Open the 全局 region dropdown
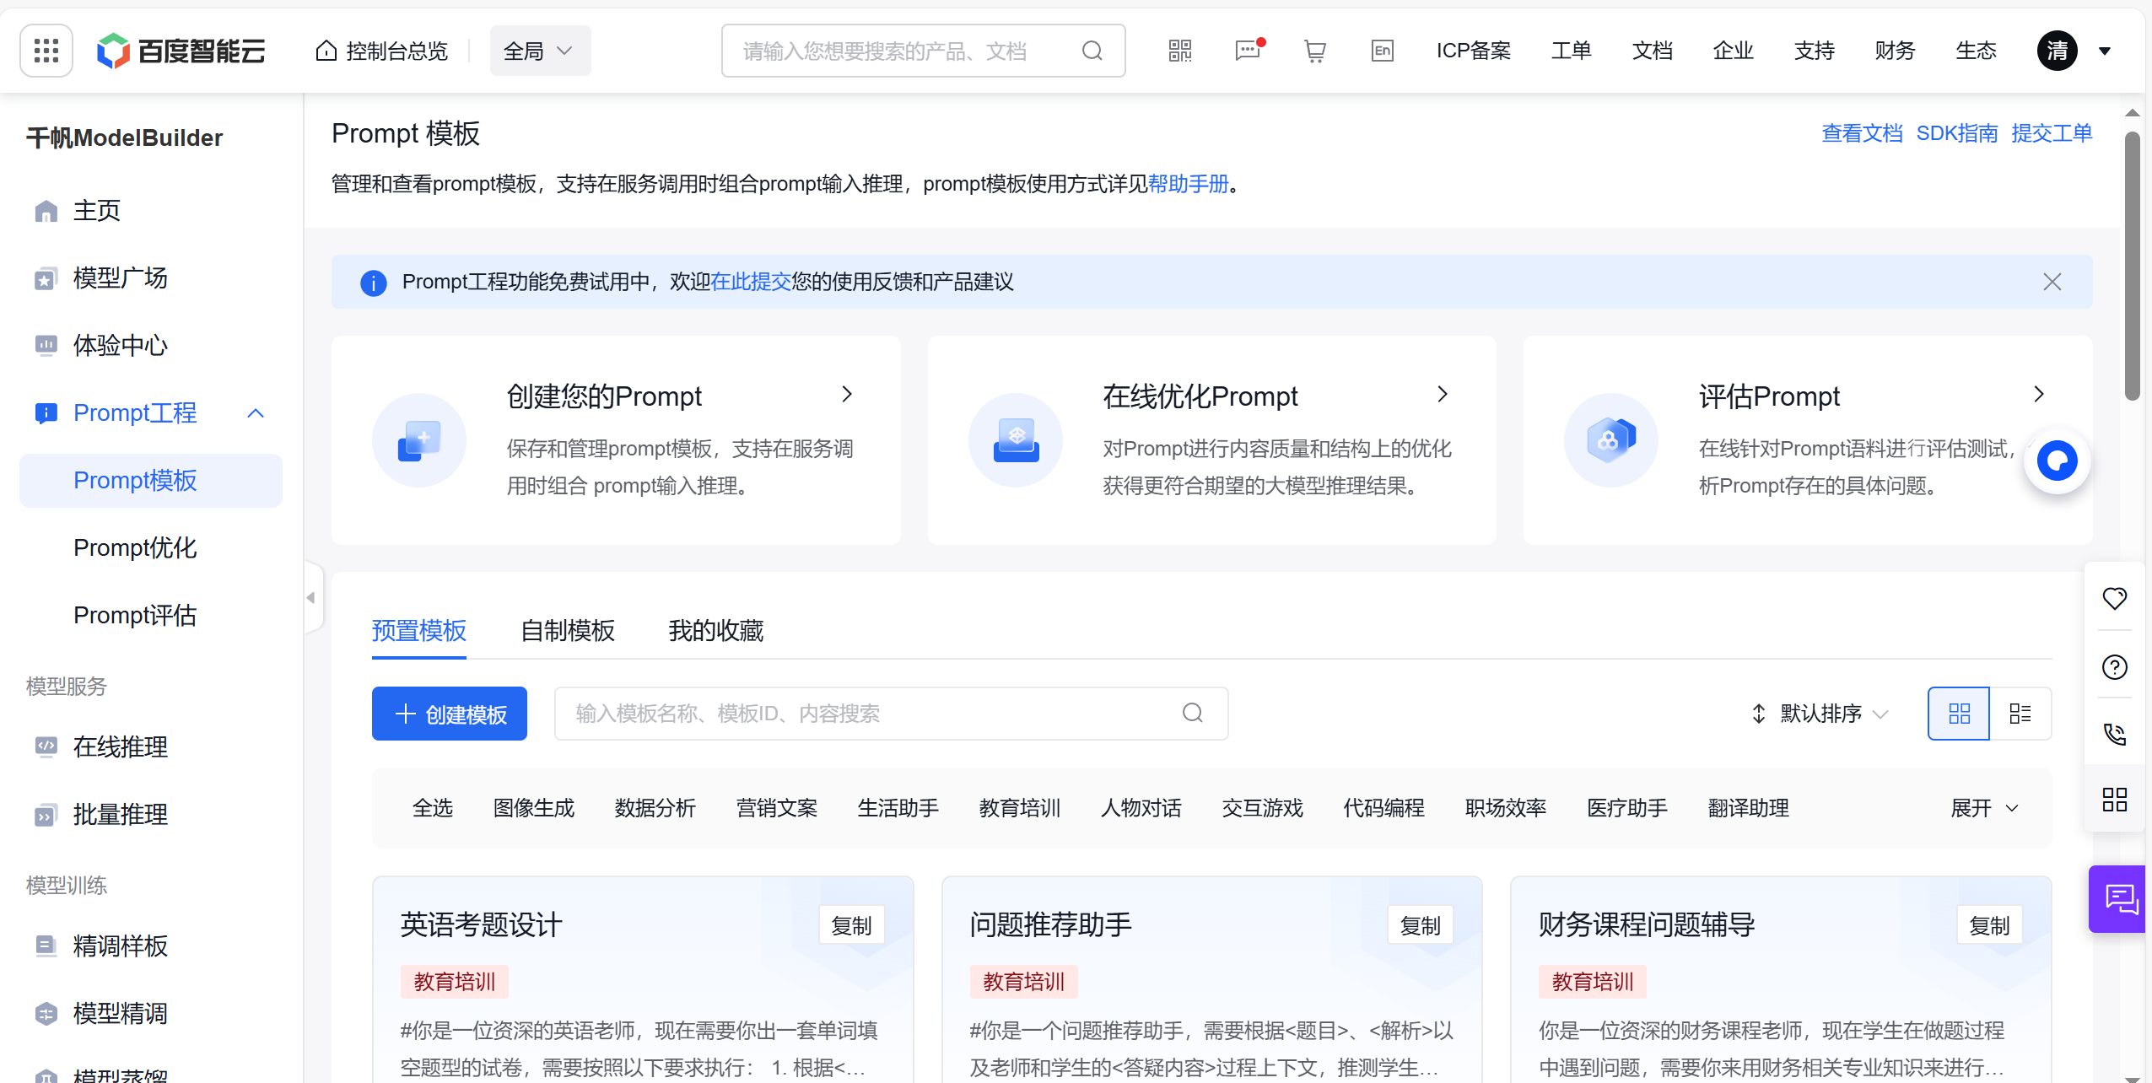 tap(540, 51)
